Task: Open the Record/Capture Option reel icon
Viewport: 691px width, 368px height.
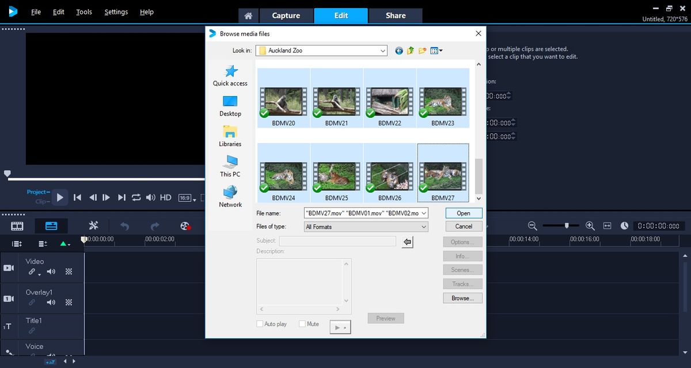Action: 185,227
